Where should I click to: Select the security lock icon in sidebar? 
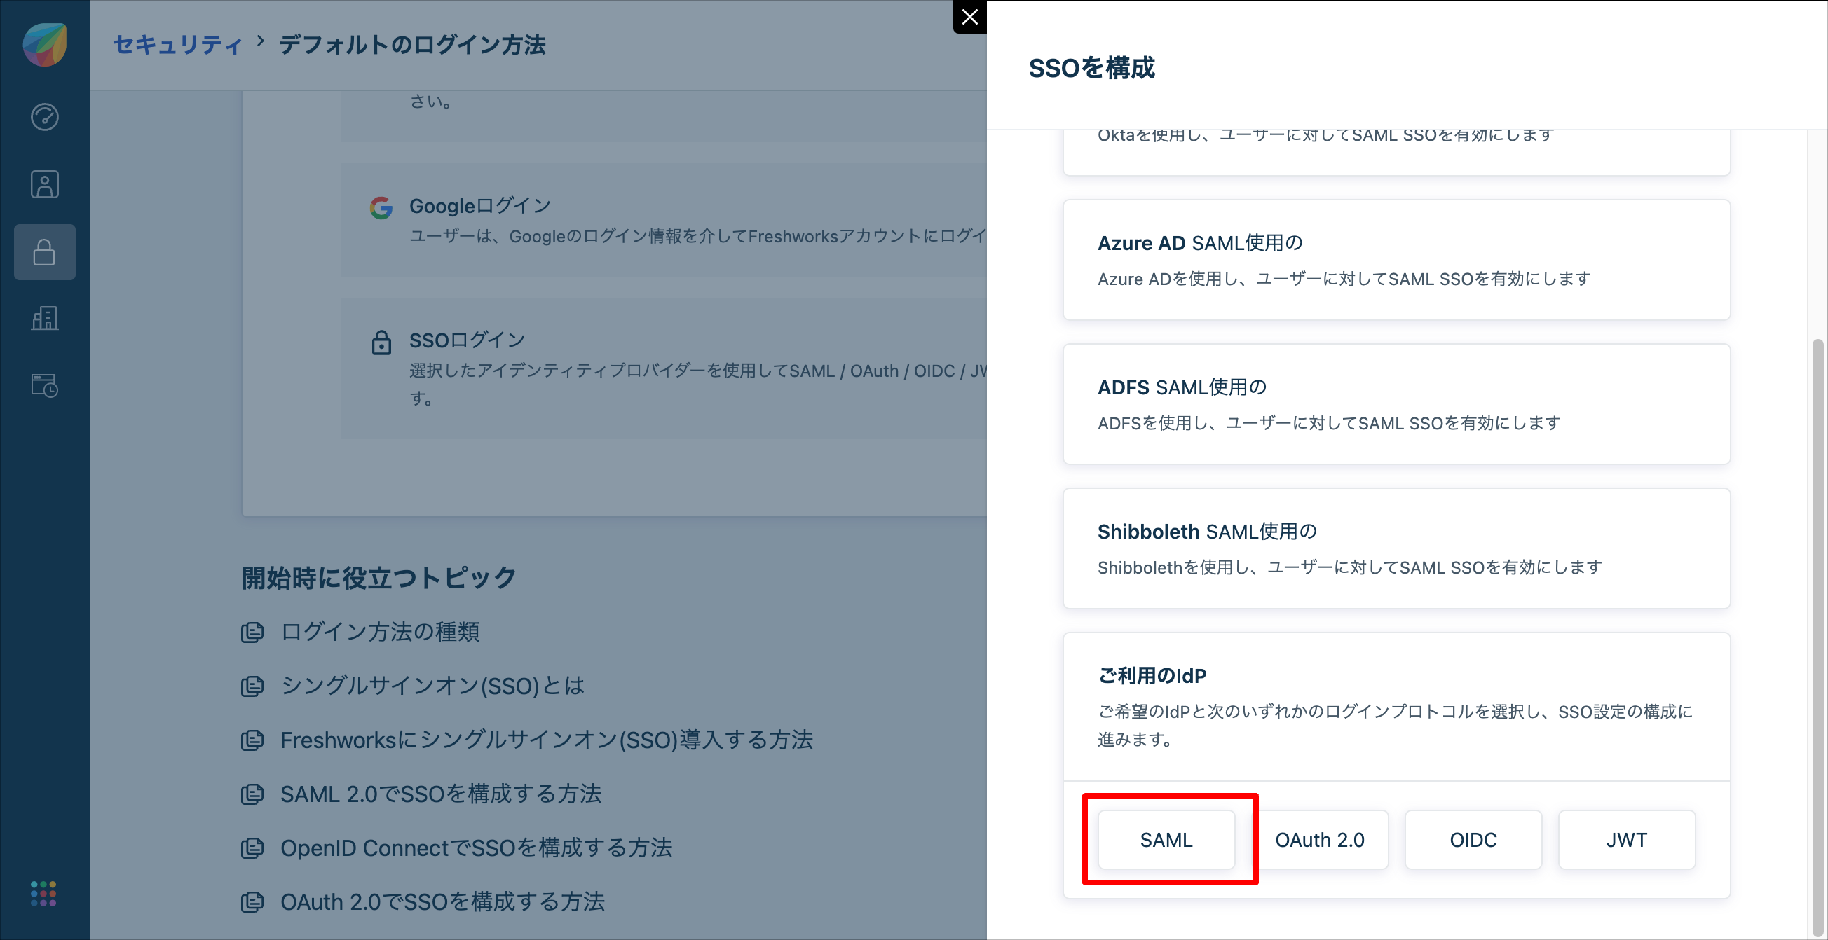click(x=45, y=251)
